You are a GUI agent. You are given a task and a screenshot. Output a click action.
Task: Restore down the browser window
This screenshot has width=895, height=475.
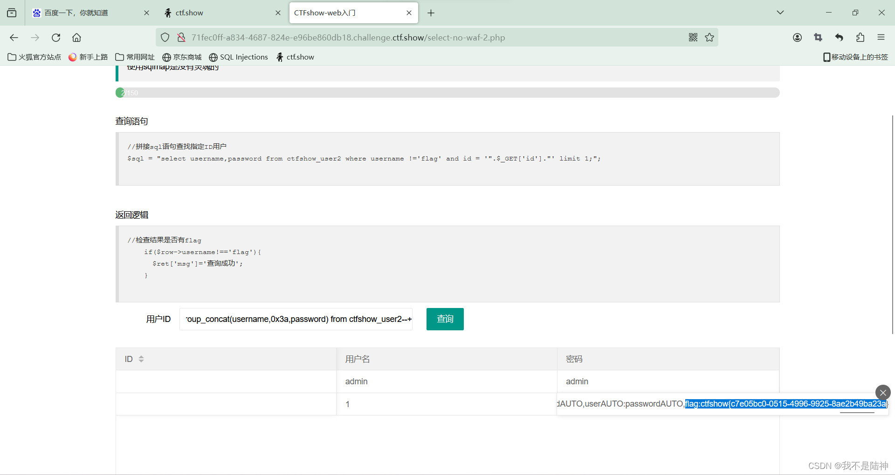(x=855, y=13)
